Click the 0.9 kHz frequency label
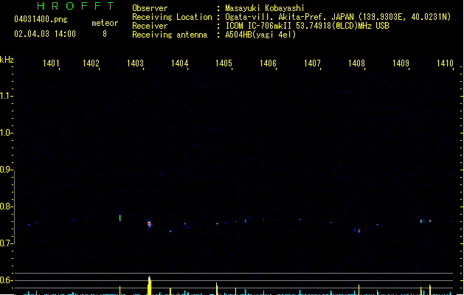The height and width of the screenshot is (295, 464). [5, 170]
